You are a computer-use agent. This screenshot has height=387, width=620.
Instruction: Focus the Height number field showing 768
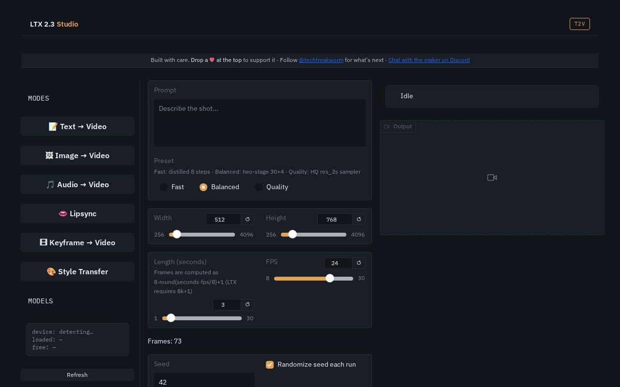pos(335,219)
